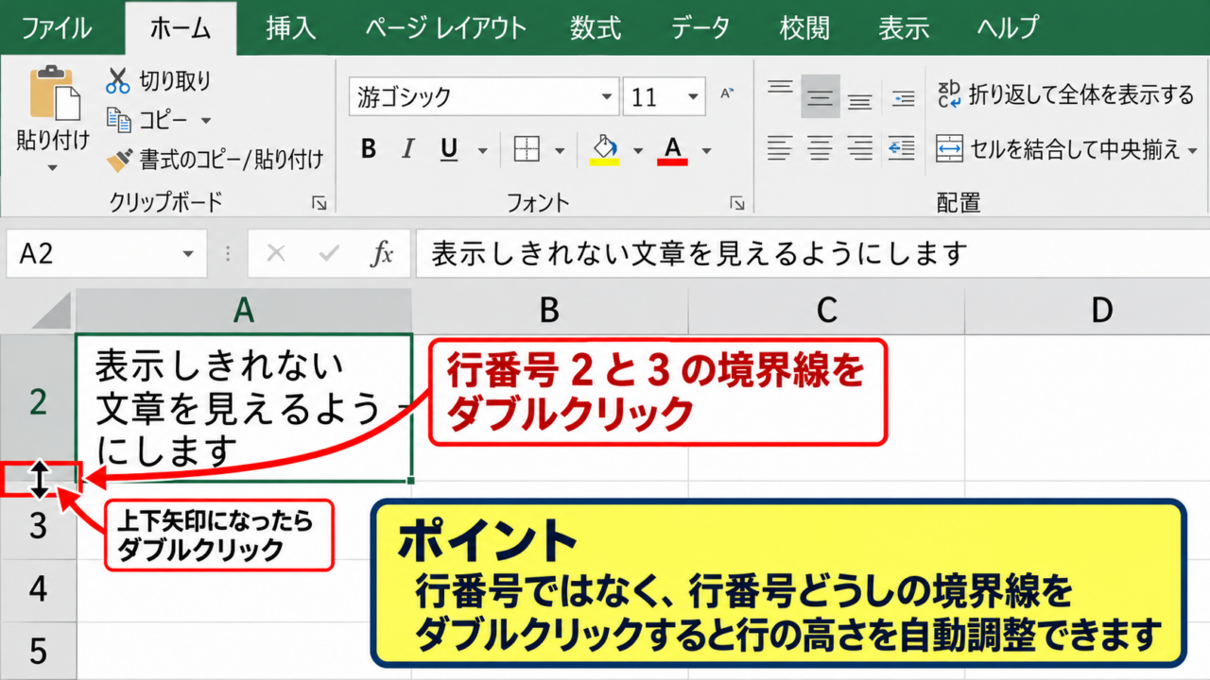Select column C header
Viewport: 1210px width, 680px height.
pyautogui.click(x=827, y=310)
